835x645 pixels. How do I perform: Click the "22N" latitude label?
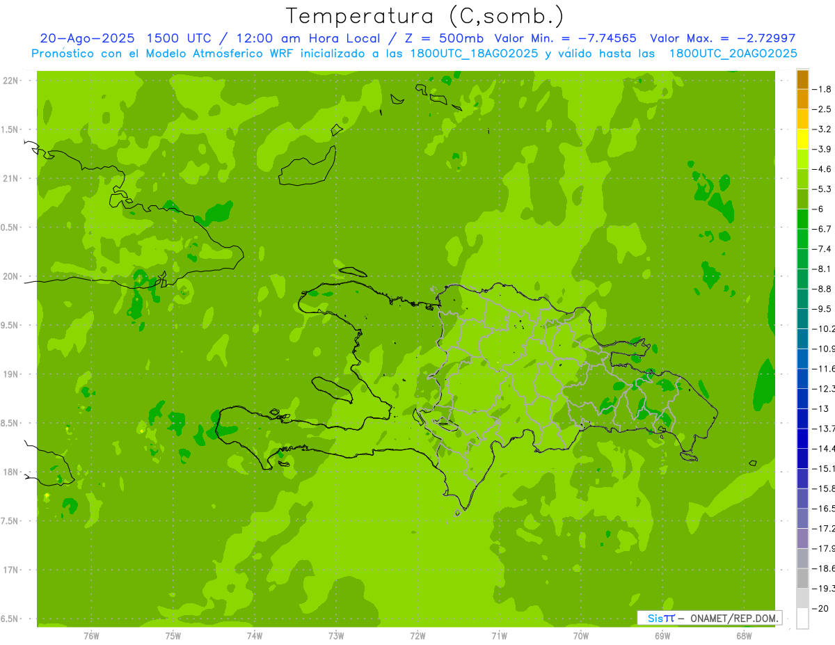10,81
